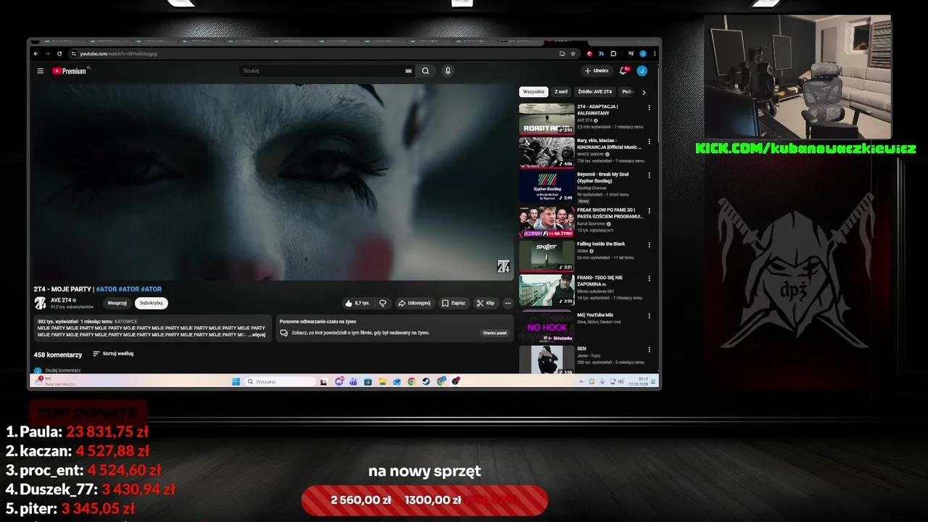Dislike the video with thumbs down
Screen dimensions: 928x522
383,303
